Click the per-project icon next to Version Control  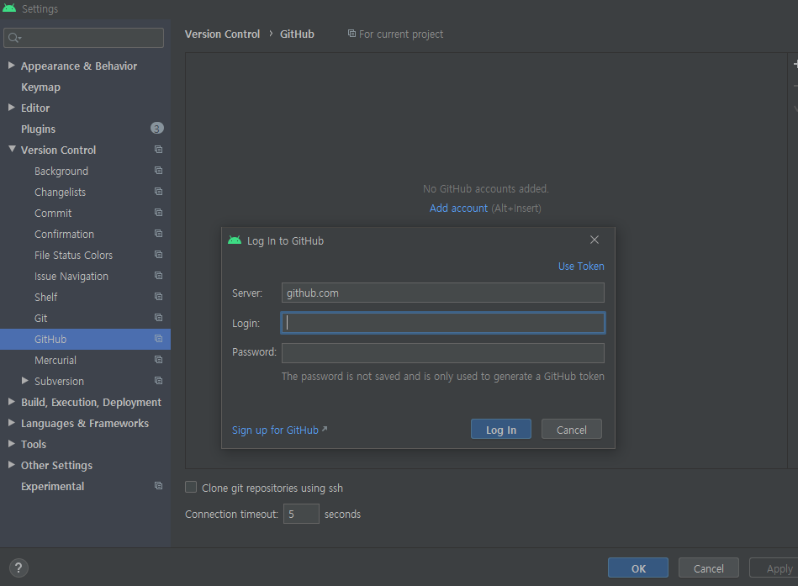point(158,150)
